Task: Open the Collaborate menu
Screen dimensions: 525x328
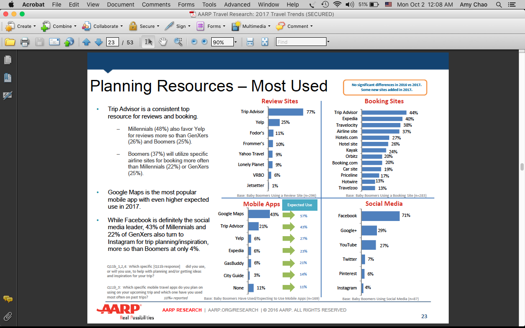Action: [x=103, y=26]
